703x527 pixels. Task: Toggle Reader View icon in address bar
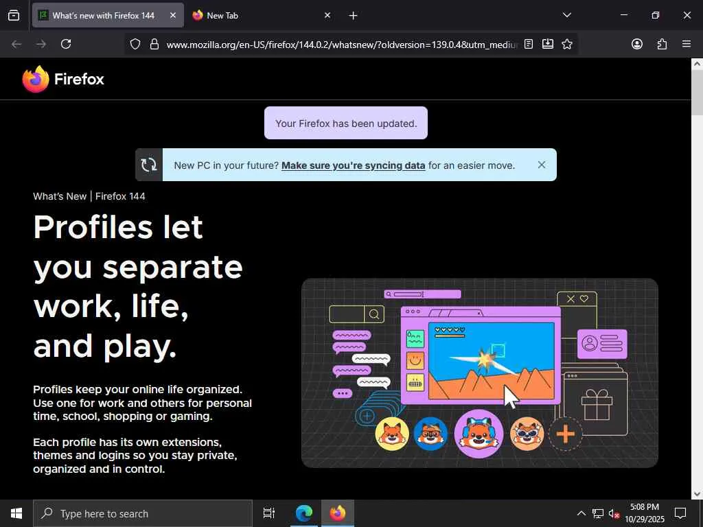(529, 44)
